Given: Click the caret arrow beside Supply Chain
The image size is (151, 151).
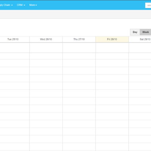Looking at the screenshot, I should tap(12, 5).
